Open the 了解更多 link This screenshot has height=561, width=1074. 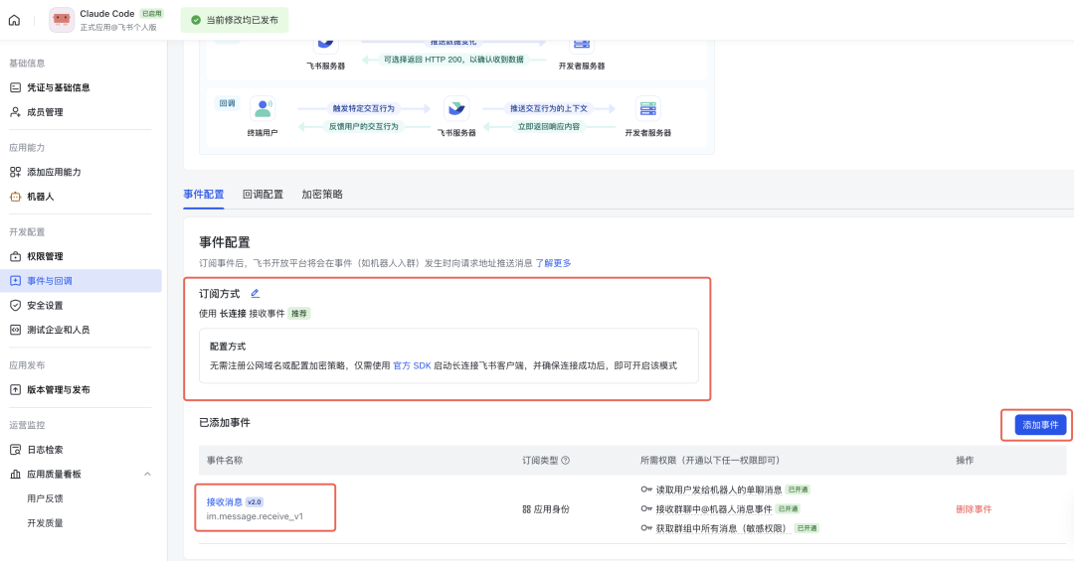[x=554, y=263]
